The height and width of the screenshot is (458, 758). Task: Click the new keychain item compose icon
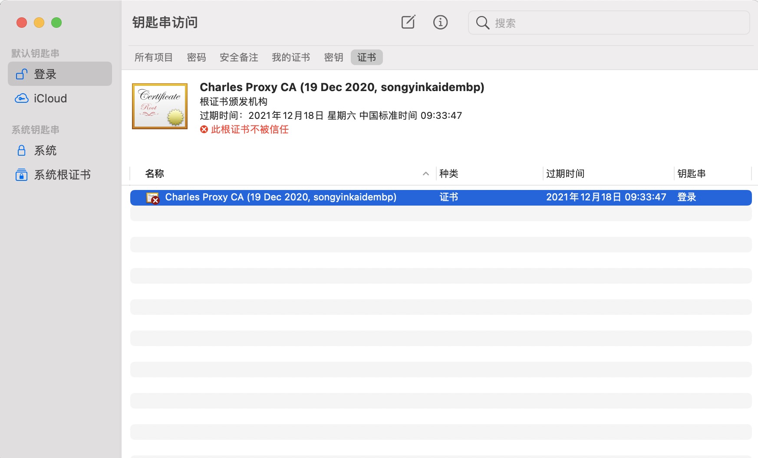pyautogui.click(x=408, y=22)
